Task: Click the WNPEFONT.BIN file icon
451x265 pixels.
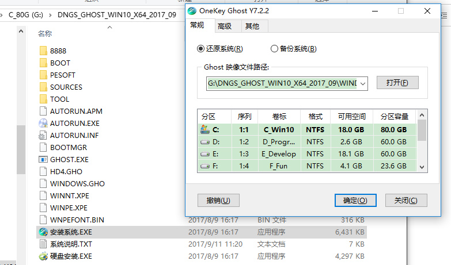Action: [43, 220]
